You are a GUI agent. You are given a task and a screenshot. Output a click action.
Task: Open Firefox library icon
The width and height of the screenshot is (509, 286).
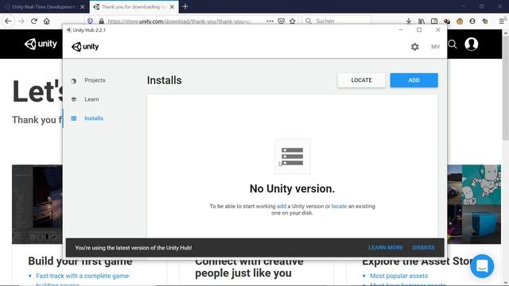point(422,21)
